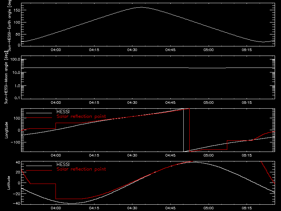This screenshot has width=281, height=211.
Task: Click the peak of Earth angle curve
Action: click(x=142, y=7)
